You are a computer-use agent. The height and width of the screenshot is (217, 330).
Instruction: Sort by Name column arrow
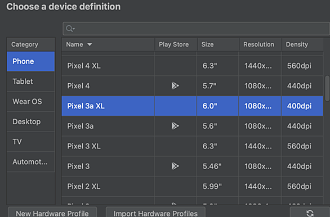(90, 44)
